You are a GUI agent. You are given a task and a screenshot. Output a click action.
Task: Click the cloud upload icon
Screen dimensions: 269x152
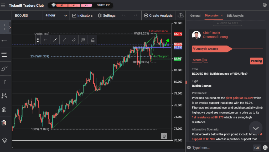click(180, 16)
